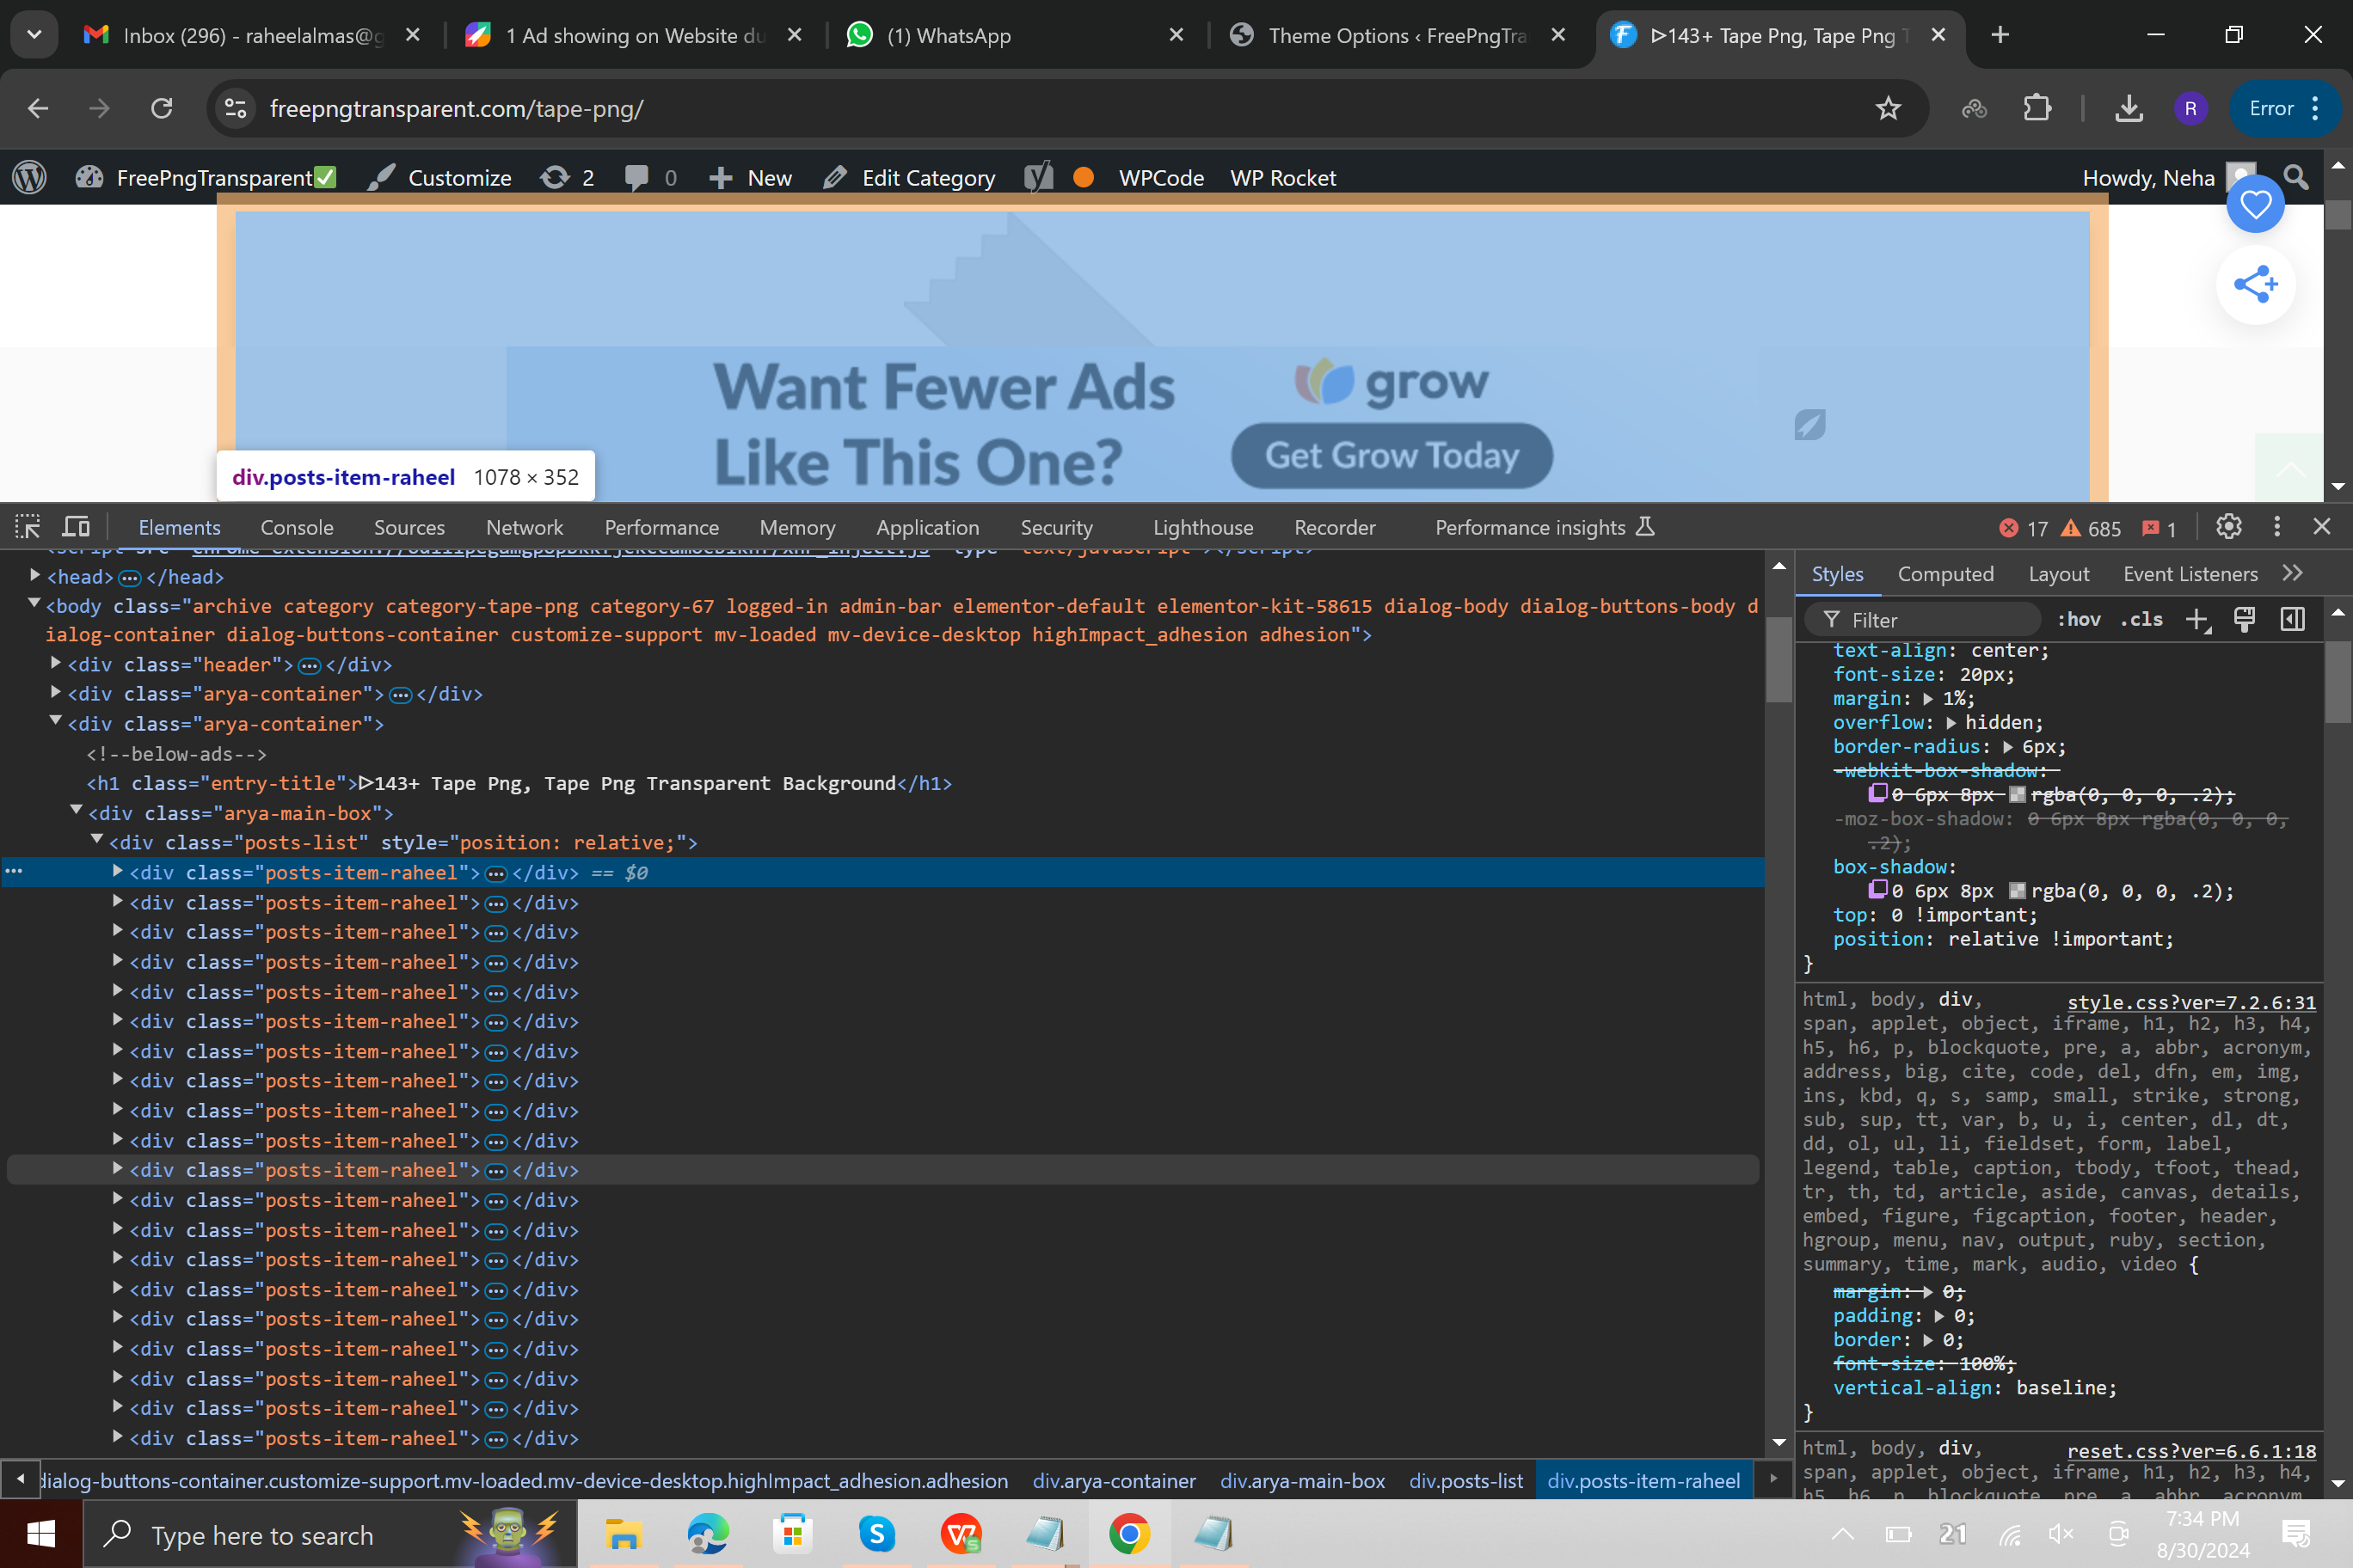Image resolution: width=2353 pixels, height=1568 pixels.
Task: Switch to the Console tab
Action: [x=296, y=527]
